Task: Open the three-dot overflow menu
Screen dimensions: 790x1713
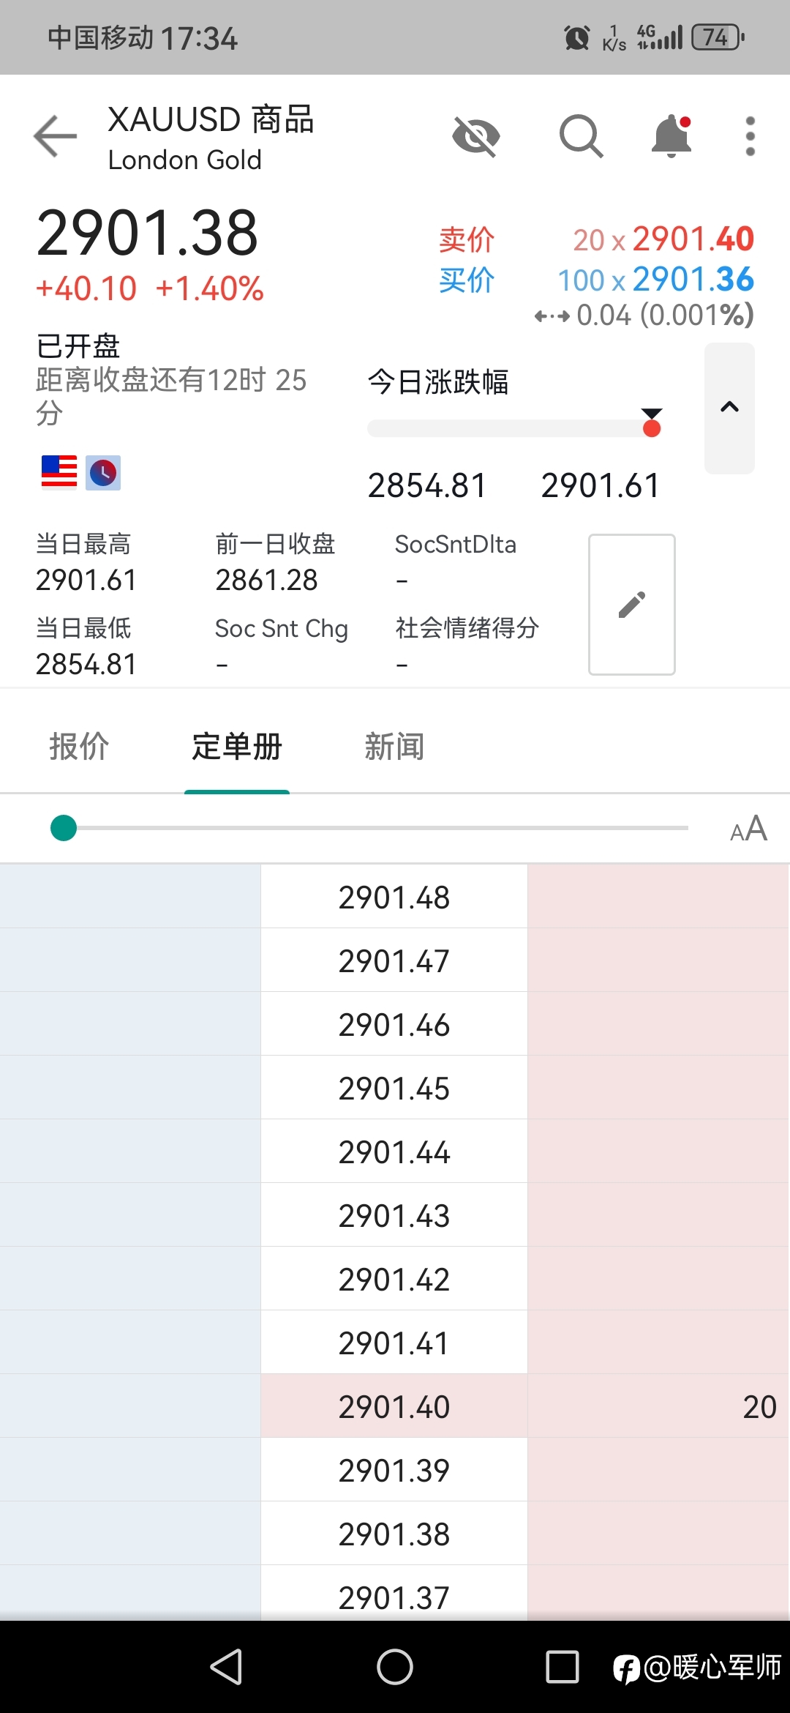Action: click(x=750, y=136)
